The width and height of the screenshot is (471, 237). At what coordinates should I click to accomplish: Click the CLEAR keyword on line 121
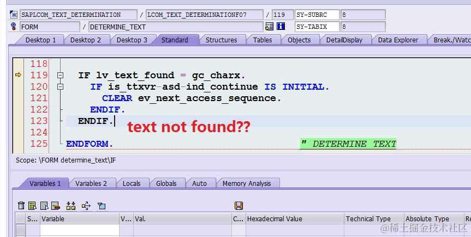tap(117, 98)
